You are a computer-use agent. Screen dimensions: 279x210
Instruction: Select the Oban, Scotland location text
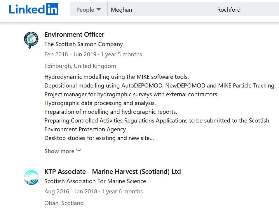(64, 203)
